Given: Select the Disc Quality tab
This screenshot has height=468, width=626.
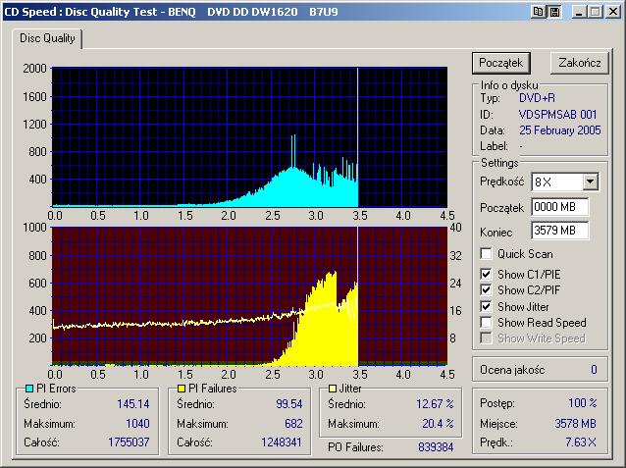Looking at the screenshot, I should tap(47, 38).
